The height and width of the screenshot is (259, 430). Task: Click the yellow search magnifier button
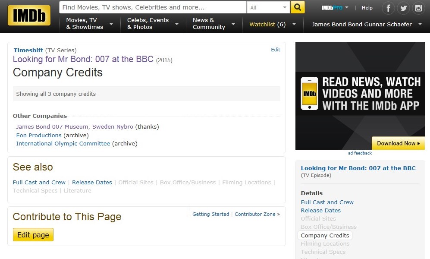click(x=297, y=7)
